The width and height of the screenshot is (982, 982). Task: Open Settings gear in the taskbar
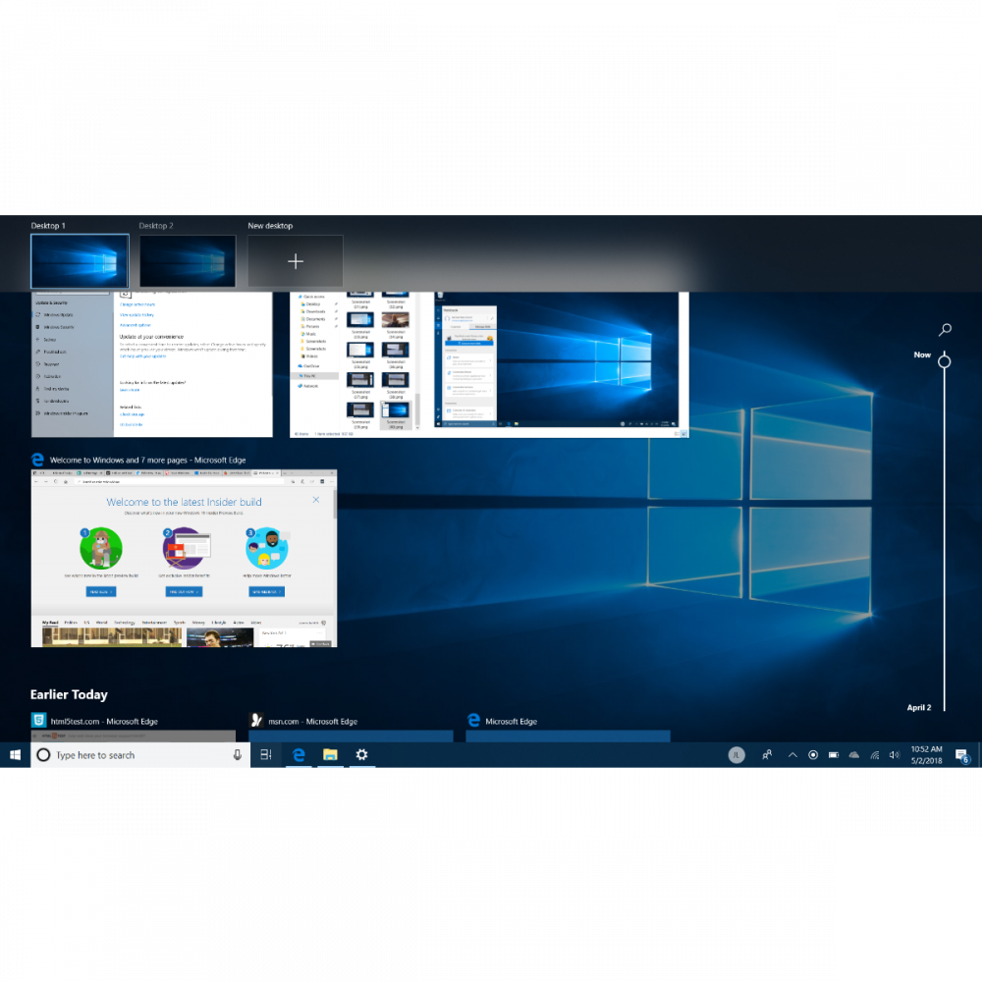tap(361, 755)
